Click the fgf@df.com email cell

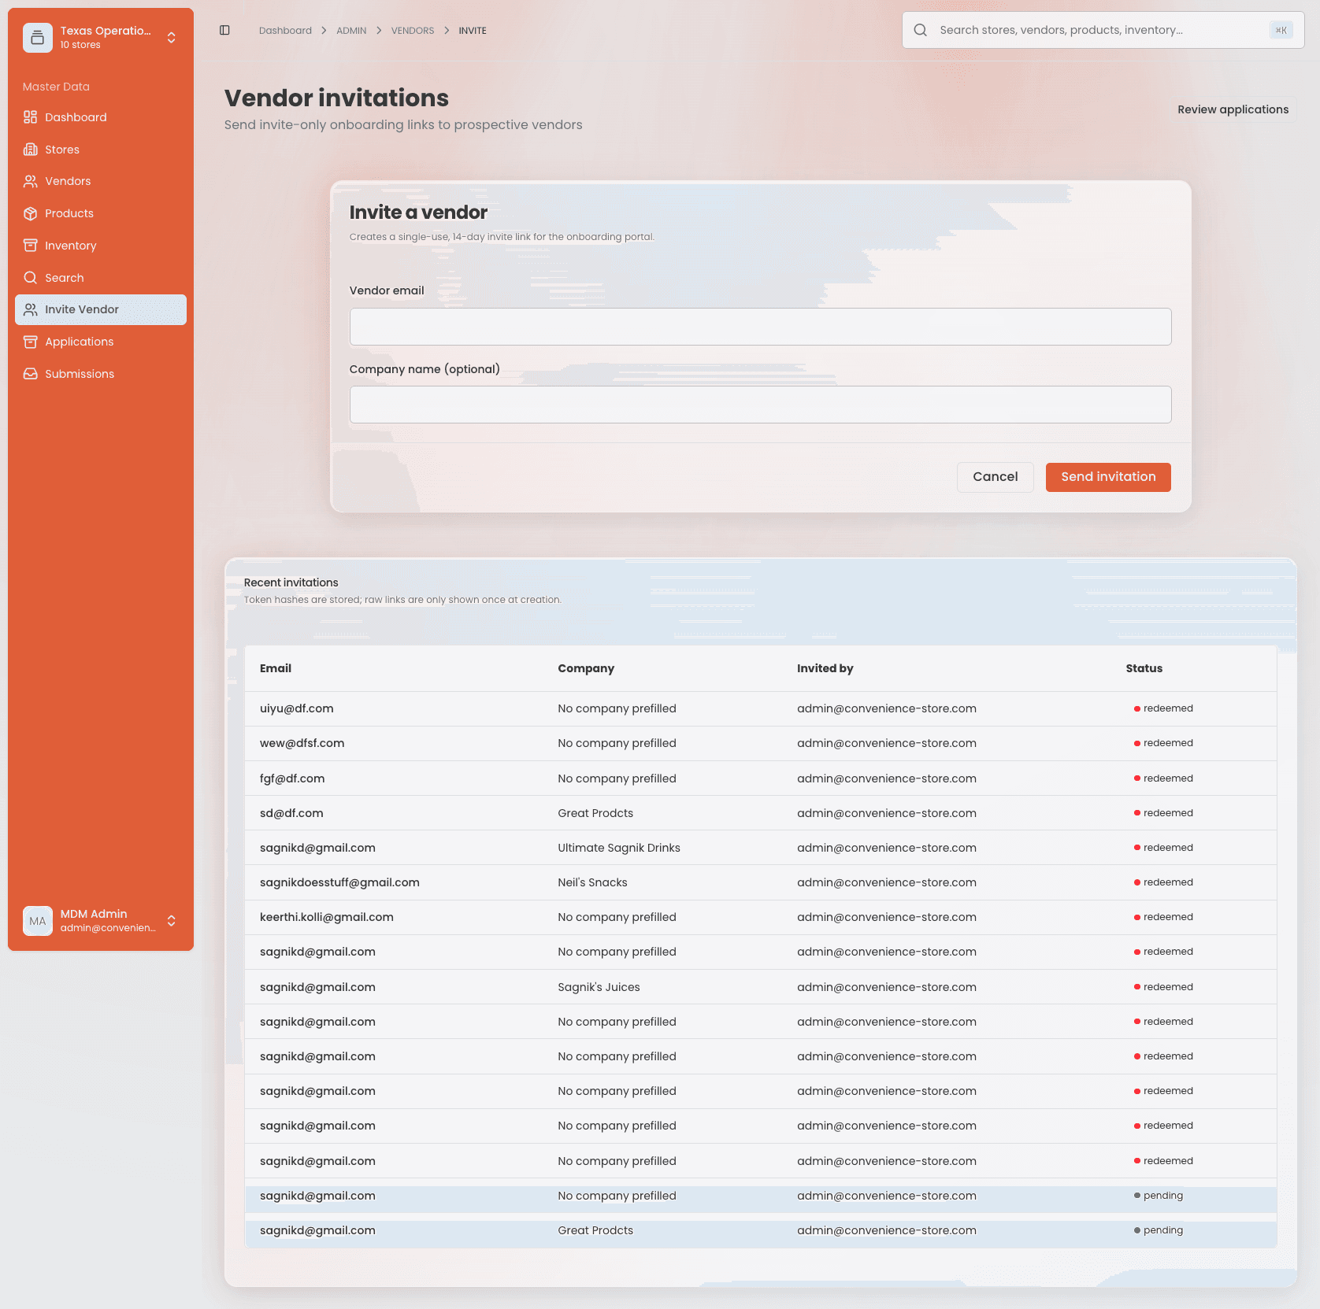point(292,778)
